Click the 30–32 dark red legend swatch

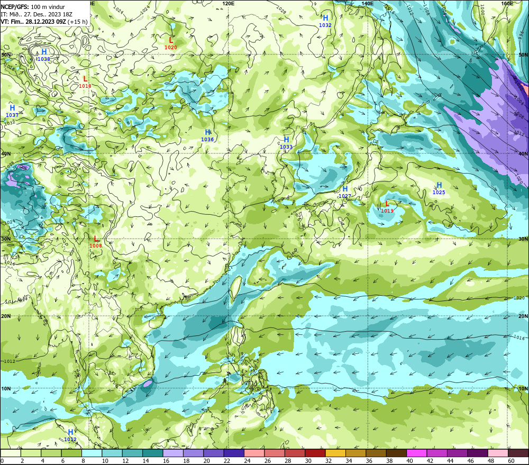pyautogui.click(x=315, y=453)
